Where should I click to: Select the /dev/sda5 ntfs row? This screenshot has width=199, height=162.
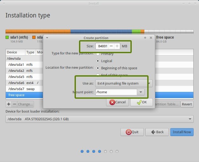pos(24,77)
